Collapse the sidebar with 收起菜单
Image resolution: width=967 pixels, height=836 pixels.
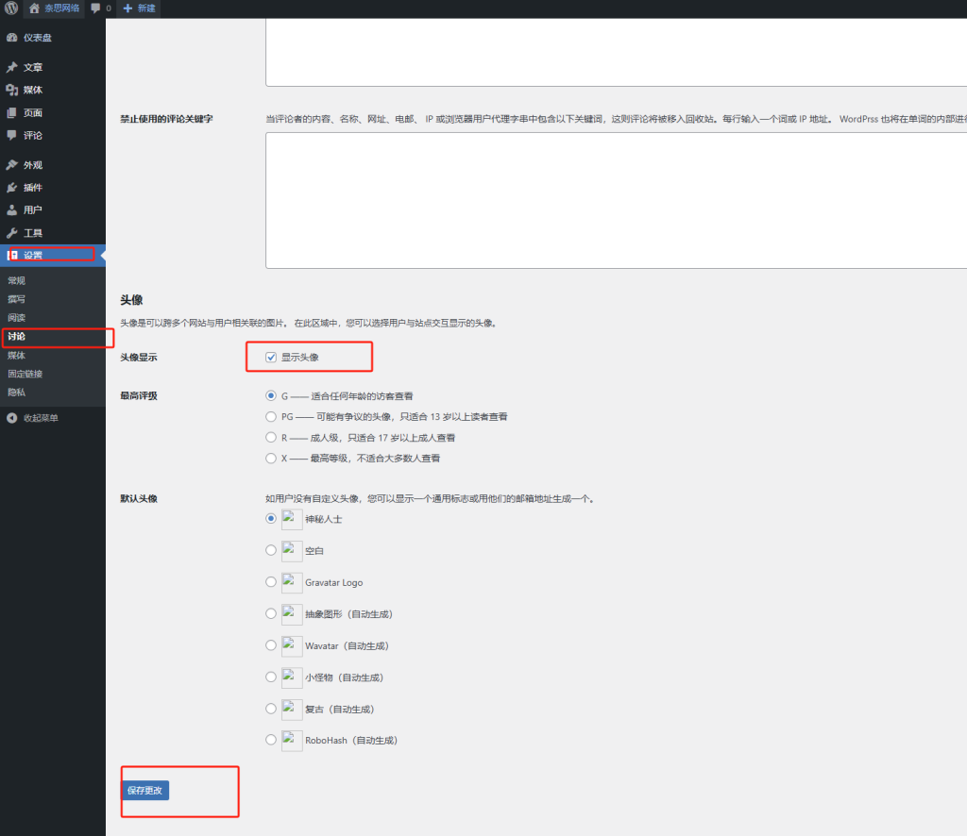point(40,418)
